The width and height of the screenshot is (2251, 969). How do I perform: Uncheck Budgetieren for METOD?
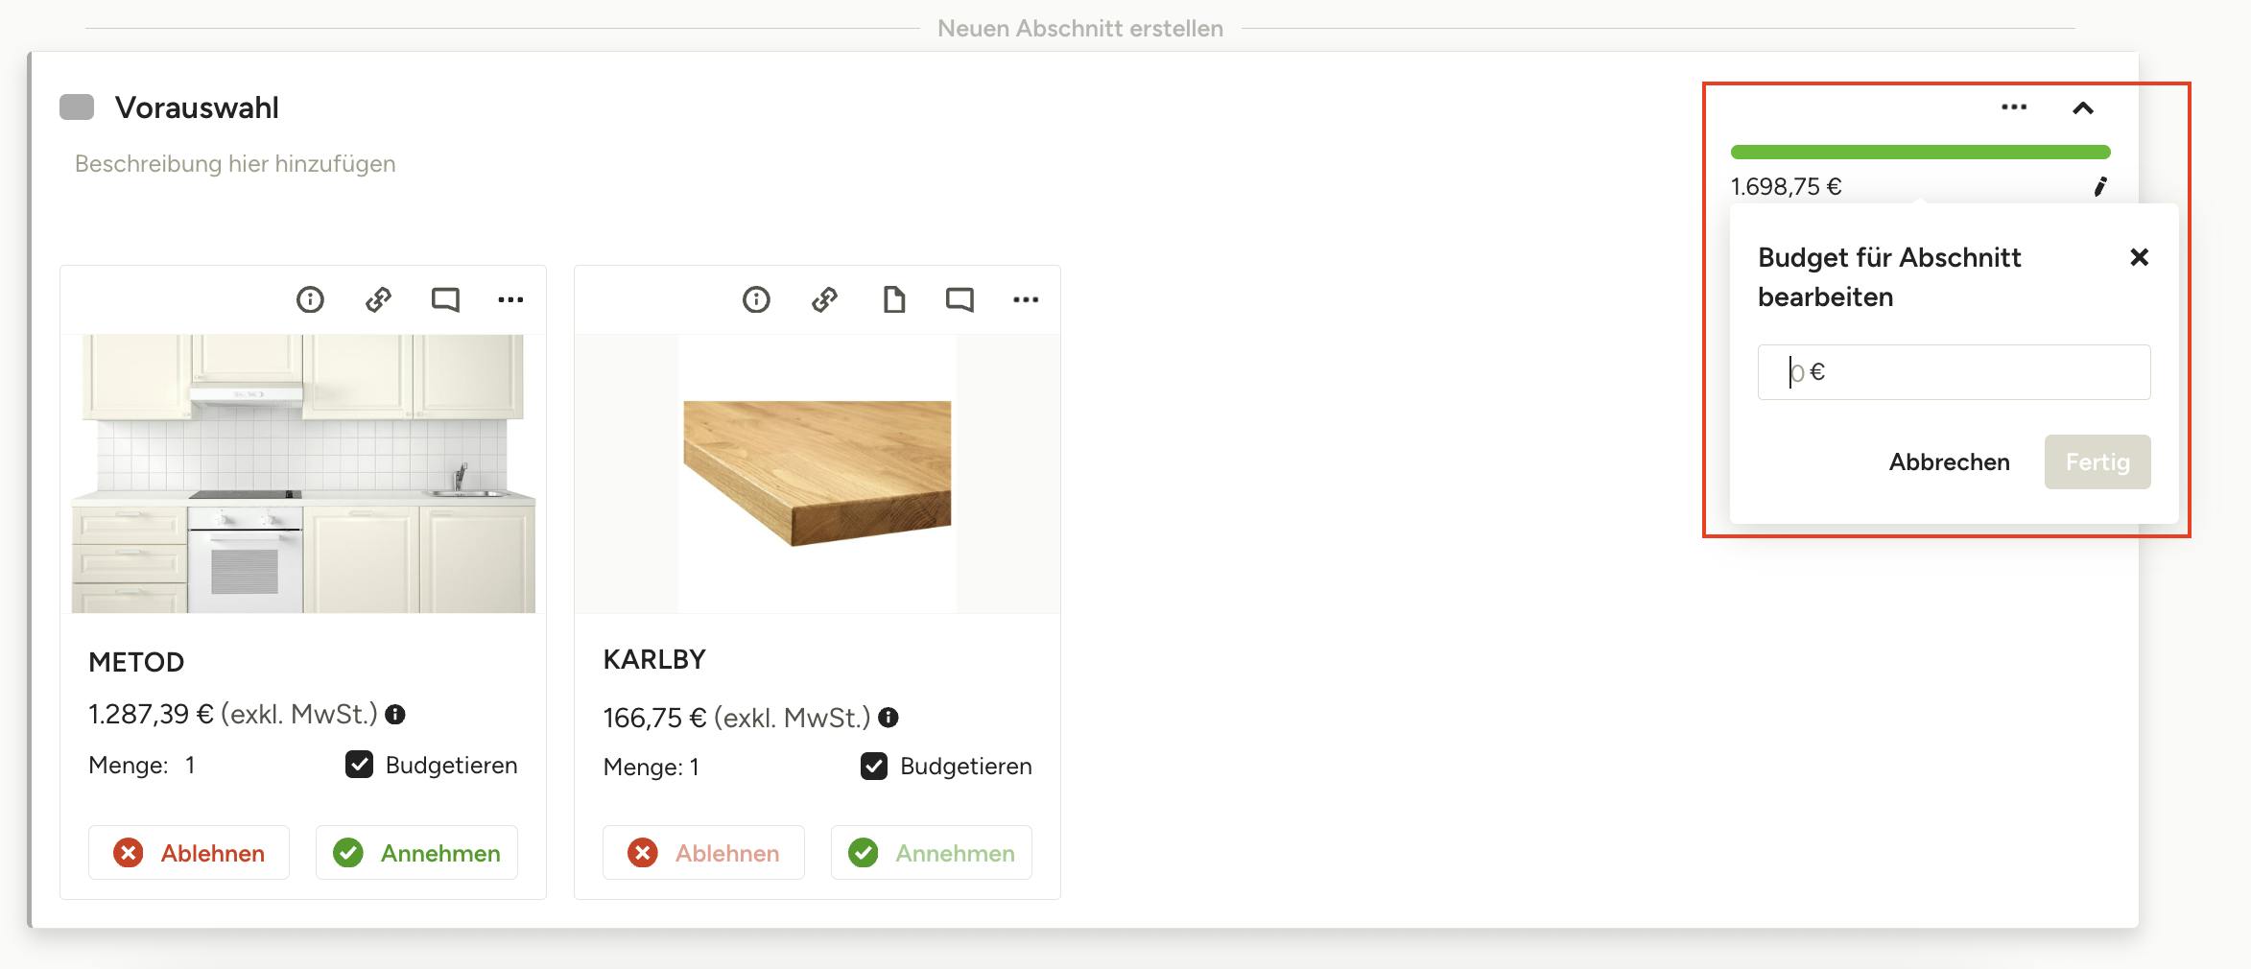click(x=359, y=765)
